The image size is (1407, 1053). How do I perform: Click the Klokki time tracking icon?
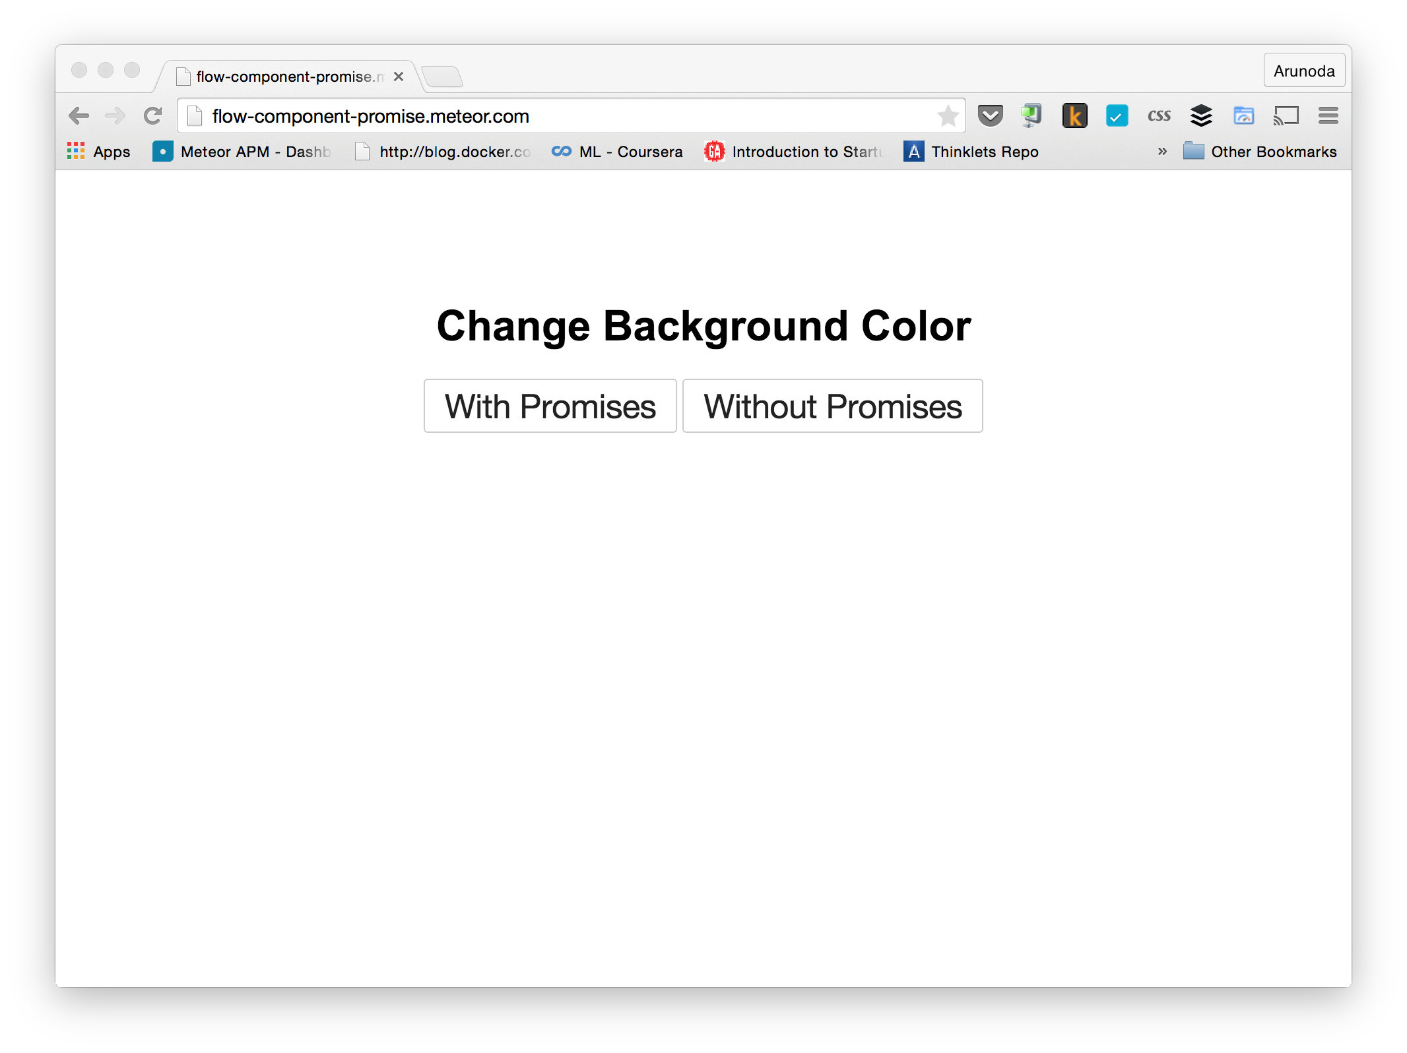pyautogui.click(x=1073, y=115)
